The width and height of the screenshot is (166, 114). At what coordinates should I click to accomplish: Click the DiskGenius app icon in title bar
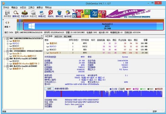point(3,3)
